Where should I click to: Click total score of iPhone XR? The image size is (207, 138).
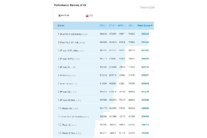(145, 108)
